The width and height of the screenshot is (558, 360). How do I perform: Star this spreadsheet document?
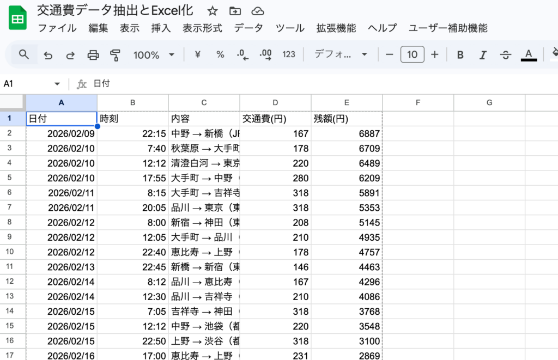(213, 11)
